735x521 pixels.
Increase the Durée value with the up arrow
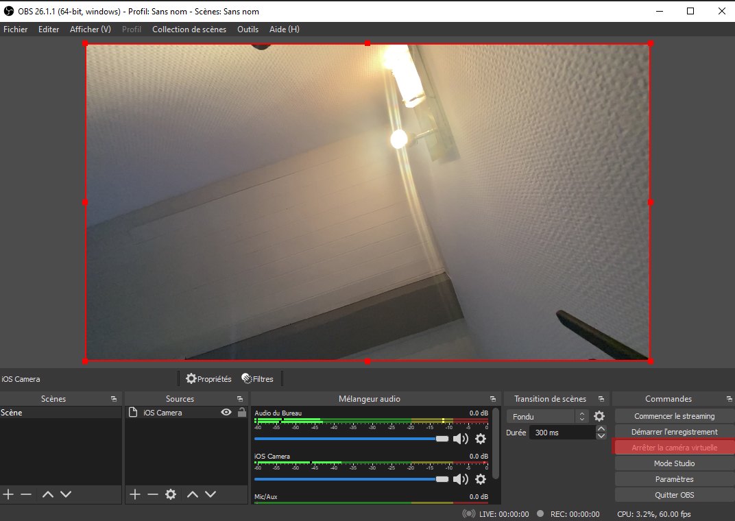[x=601, y=428]
